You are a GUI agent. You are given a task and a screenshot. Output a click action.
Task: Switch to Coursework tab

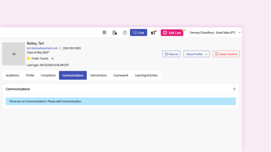click(121, 75)
